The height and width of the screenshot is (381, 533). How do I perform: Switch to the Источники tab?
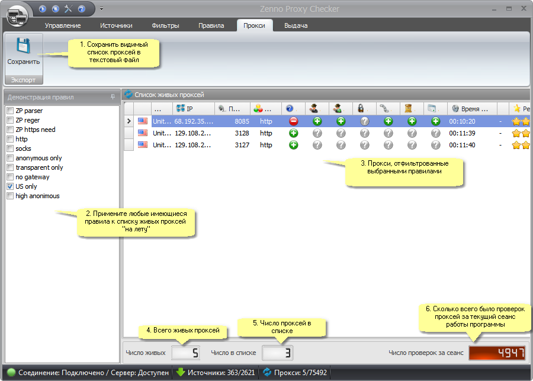coord(116,25)
